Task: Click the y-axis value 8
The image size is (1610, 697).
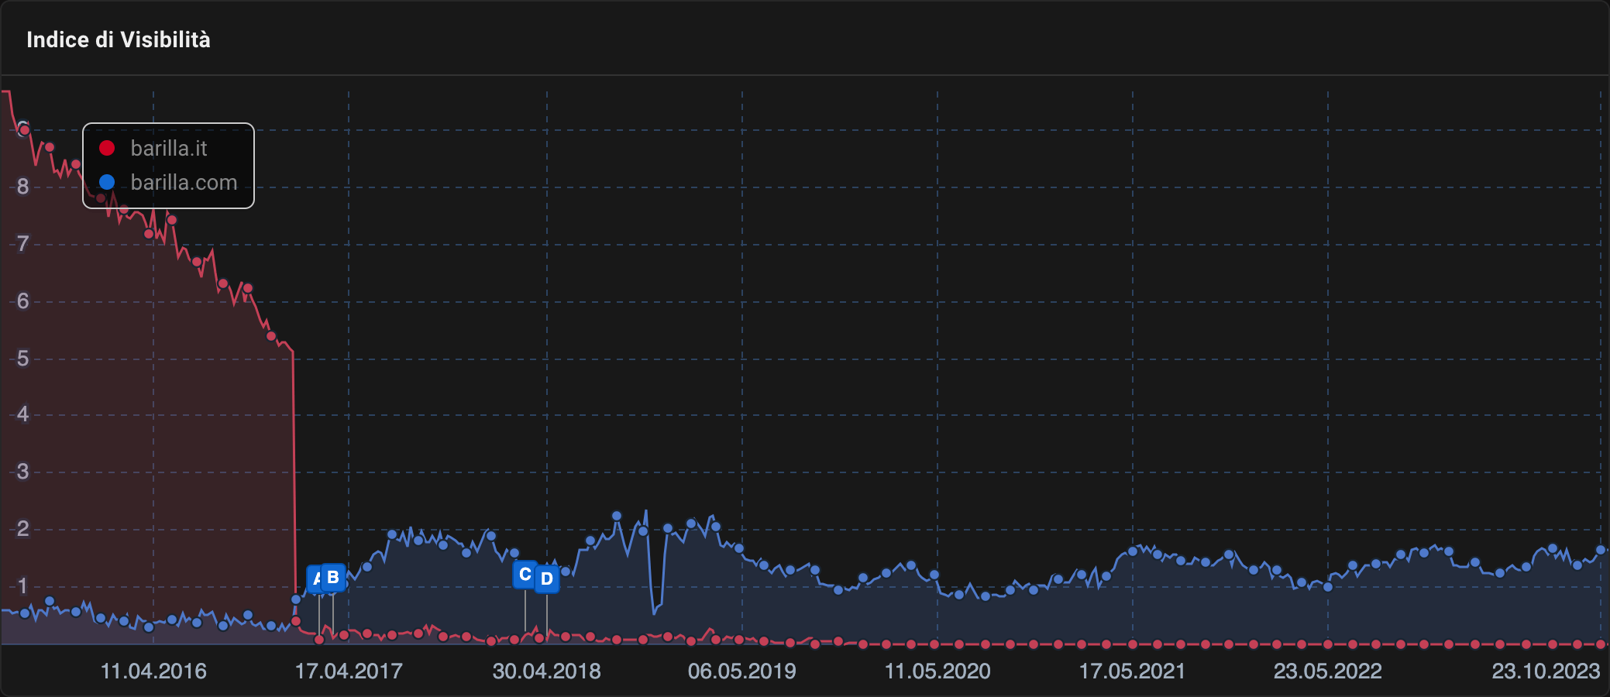Action: click(x=22, y=187)
